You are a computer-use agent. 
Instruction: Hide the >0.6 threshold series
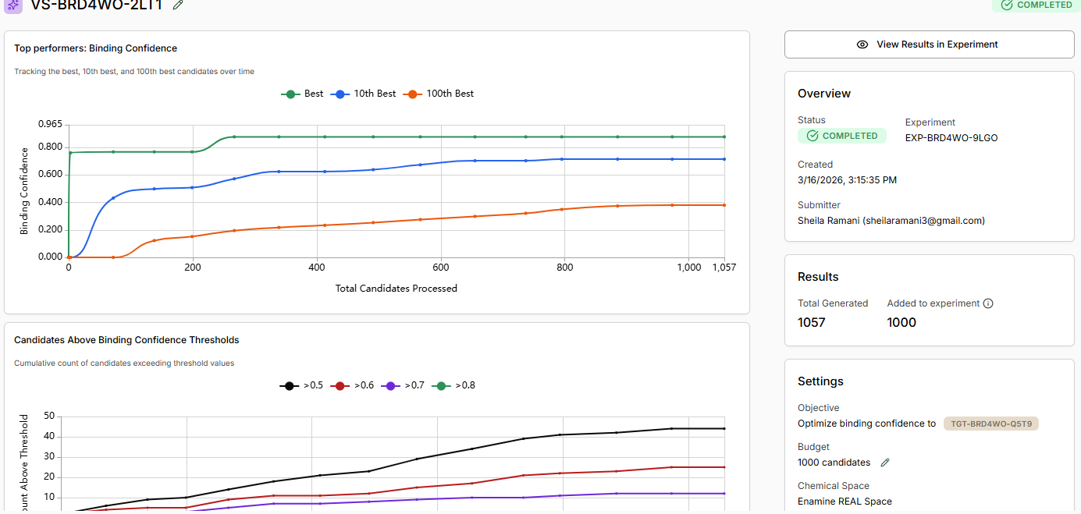[352, 385]
